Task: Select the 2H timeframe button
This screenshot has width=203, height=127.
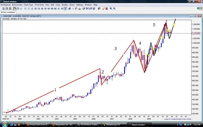Action: coord(49,9)
